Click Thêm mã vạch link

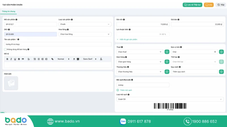click(x=124, y=90)
